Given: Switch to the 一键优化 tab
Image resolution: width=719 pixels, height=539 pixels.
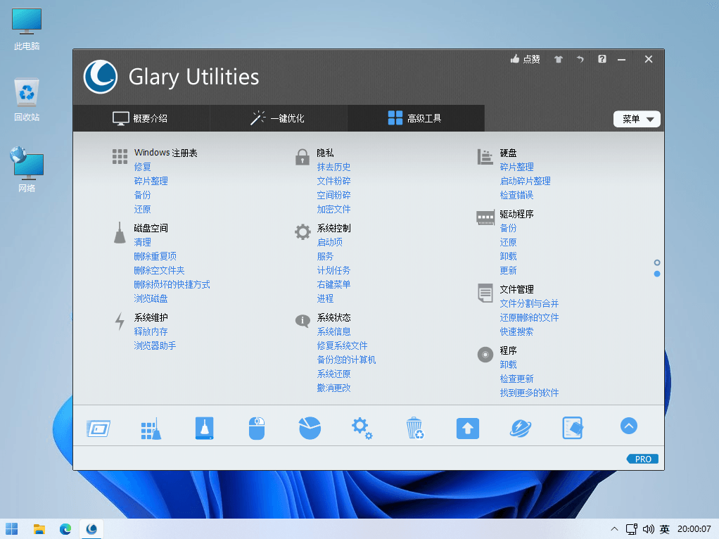Looking at the screenshot, I should click(x=277, y=118).
